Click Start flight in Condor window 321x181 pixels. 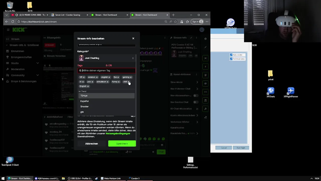[241, 148]
